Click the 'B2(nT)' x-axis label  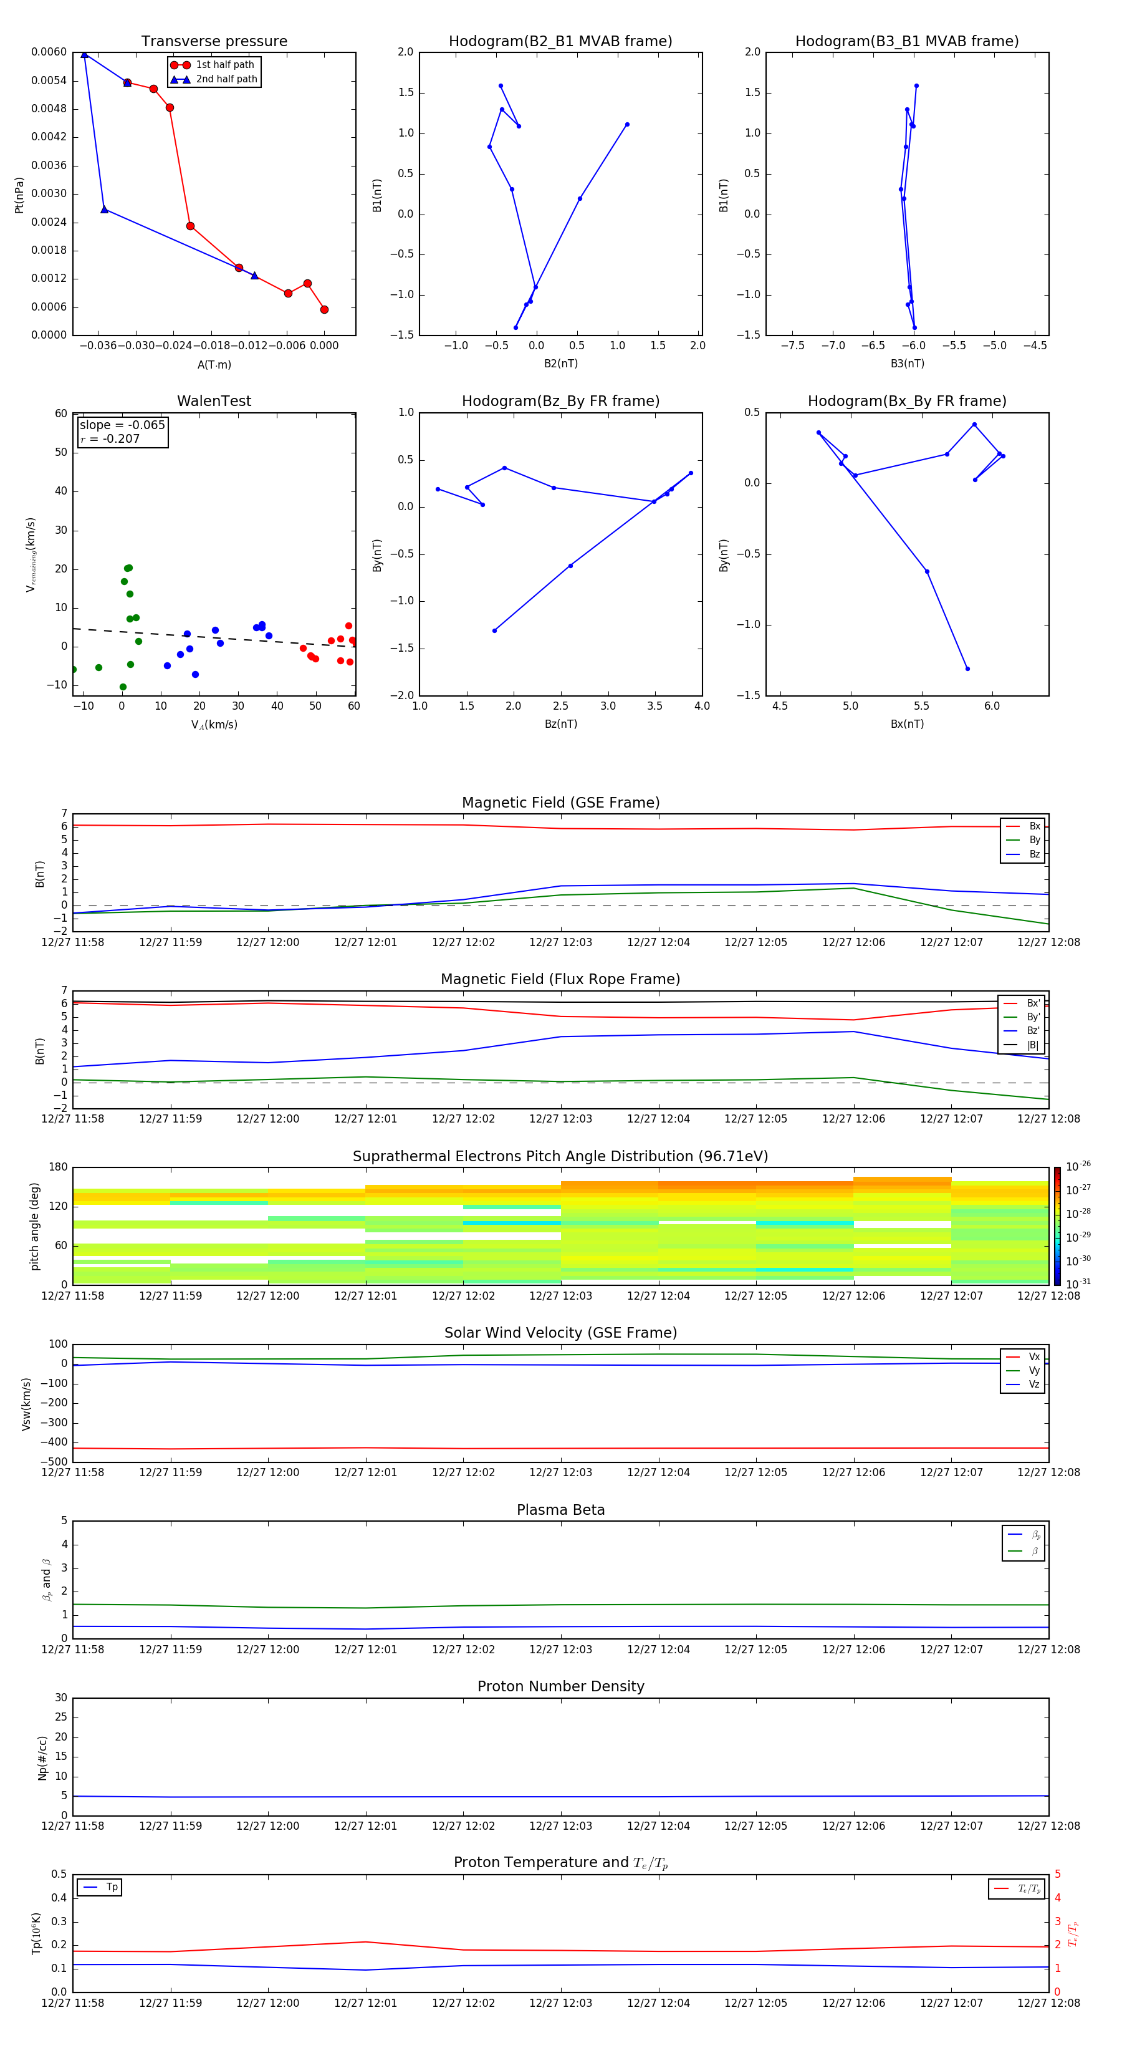(x=560, y=364)
